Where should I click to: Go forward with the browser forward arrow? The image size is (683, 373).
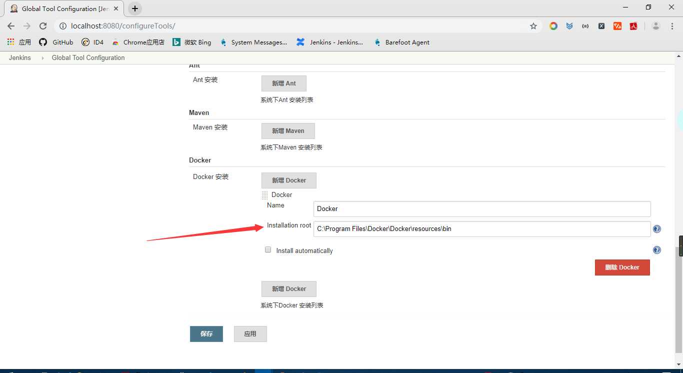coord(27,26)
